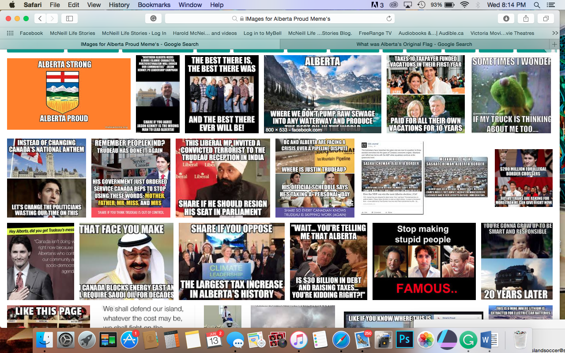Open the Kermit 'Sometimes I wonder' meme
The height and width of the screenshot is (353, 565).
(x=511, y=94)
